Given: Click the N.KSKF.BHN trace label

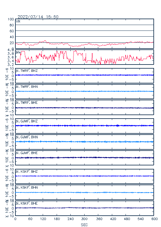Looking at the screenshot, I should 27,187.
